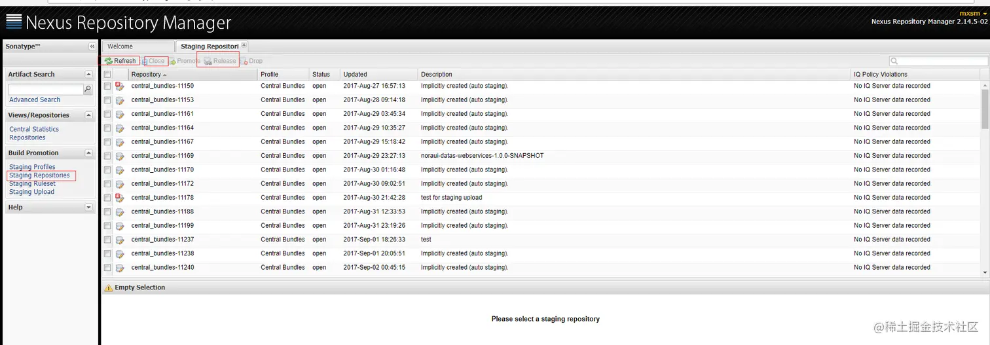Click the Nexus Repository Manager logo icon
Image resolution: width=990 pixels, height=345 pixels.
(14, 21)
